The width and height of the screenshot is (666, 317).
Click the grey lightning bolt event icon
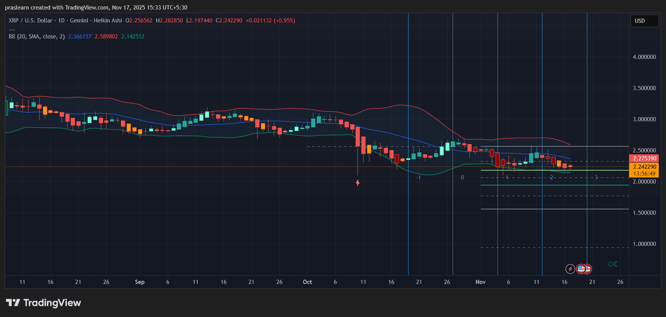click(570, 269)
